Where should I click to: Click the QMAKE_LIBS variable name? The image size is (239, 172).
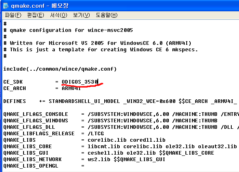(19, 140)
